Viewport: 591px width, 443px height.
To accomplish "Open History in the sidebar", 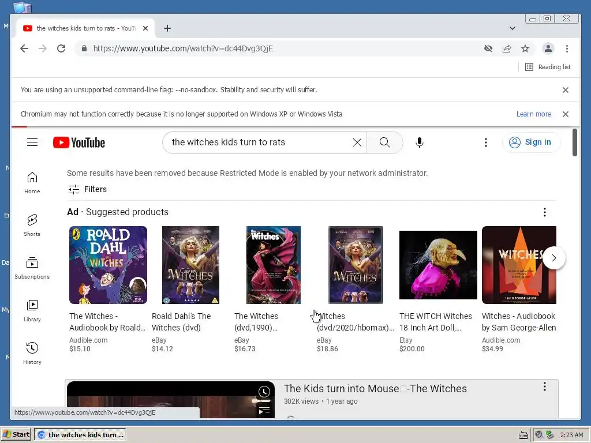I will pos(32,353).
